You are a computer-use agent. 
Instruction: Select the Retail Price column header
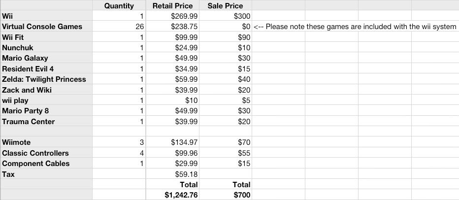click(172, 5)
